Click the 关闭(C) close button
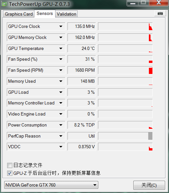This screenshot has width=169, height=193. (x=149, y=185)
